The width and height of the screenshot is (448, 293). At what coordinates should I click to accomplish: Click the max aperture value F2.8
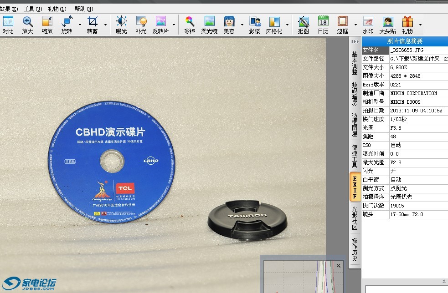point(396,162)
